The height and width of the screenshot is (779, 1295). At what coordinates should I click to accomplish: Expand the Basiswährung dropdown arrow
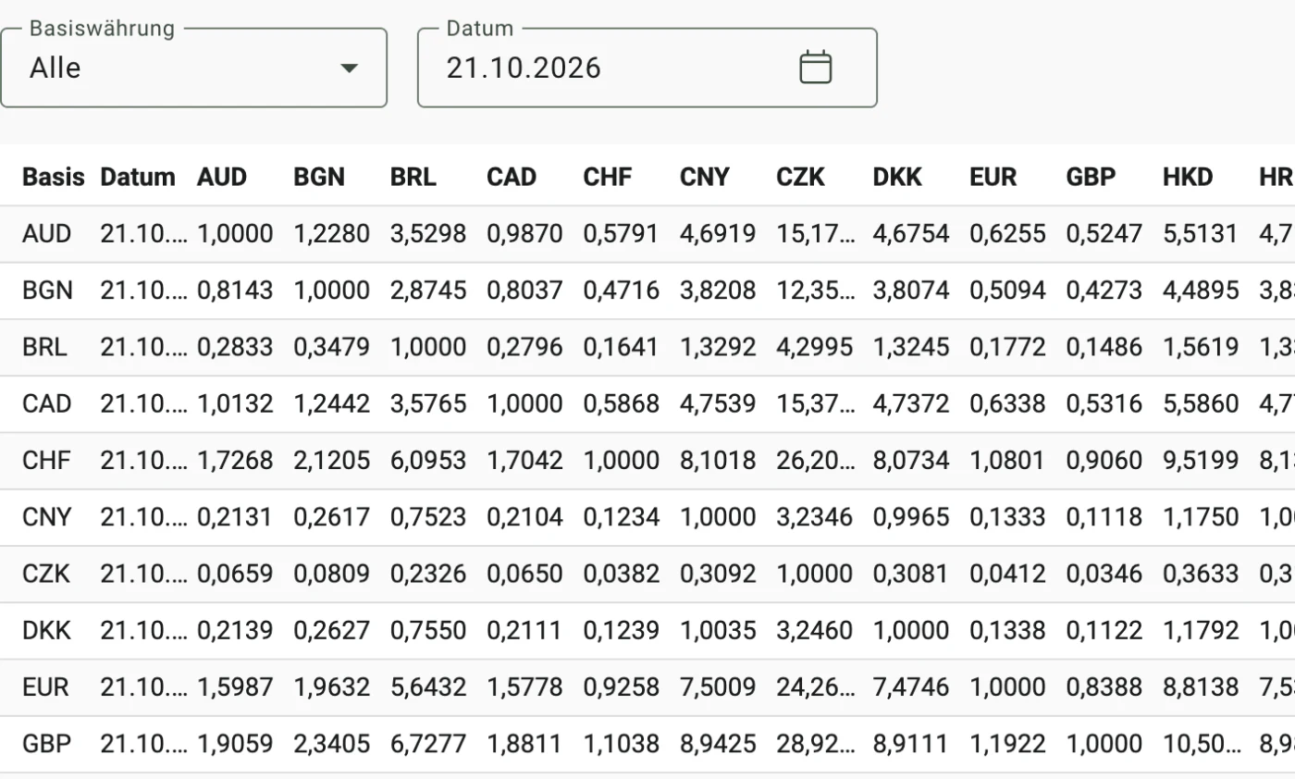(x=349, y=68)
